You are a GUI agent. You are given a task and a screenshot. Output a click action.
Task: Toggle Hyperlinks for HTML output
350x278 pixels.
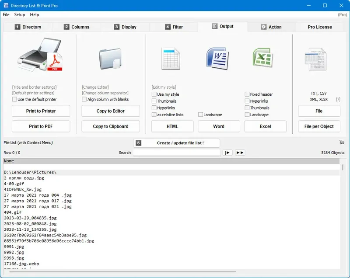[x=154, y=108]
